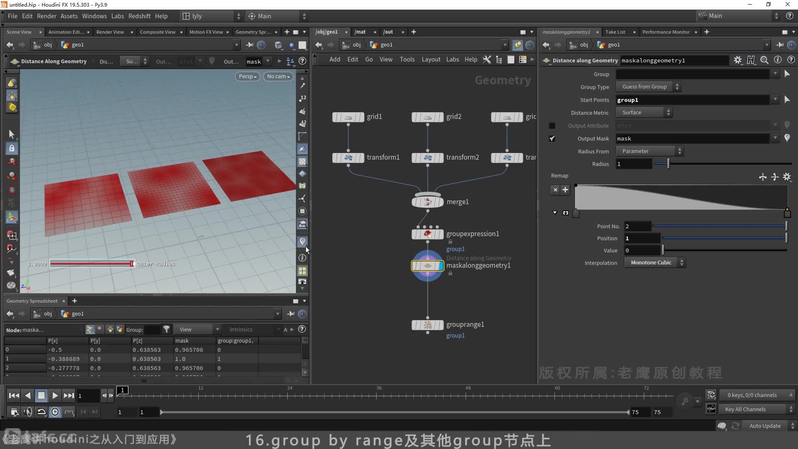Show node info from parameter pane header
The image size is (798, 449).
[778, 60]
